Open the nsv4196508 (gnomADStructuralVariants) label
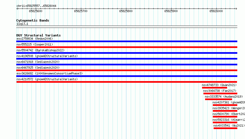This screenshot has height=139, width=245. [x=47, y=56]
